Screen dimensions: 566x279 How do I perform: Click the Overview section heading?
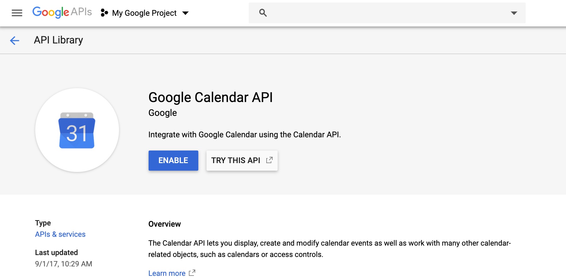point(164,224)
